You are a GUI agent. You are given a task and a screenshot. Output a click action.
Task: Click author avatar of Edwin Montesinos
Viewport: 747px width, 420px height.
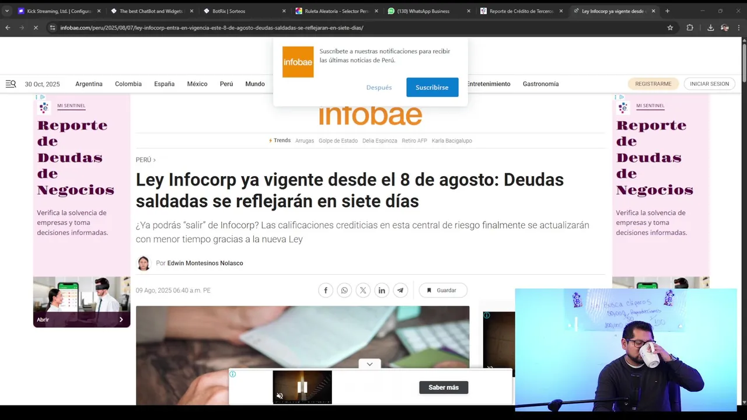144,263
